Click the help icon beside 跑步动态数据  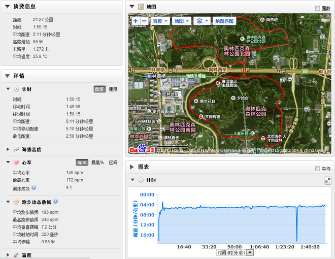(x=55, y=202)
